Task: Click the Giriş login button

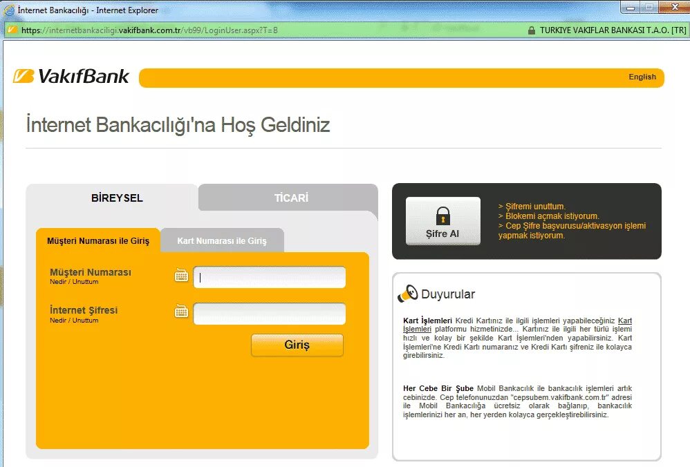Action: (297, 345)
